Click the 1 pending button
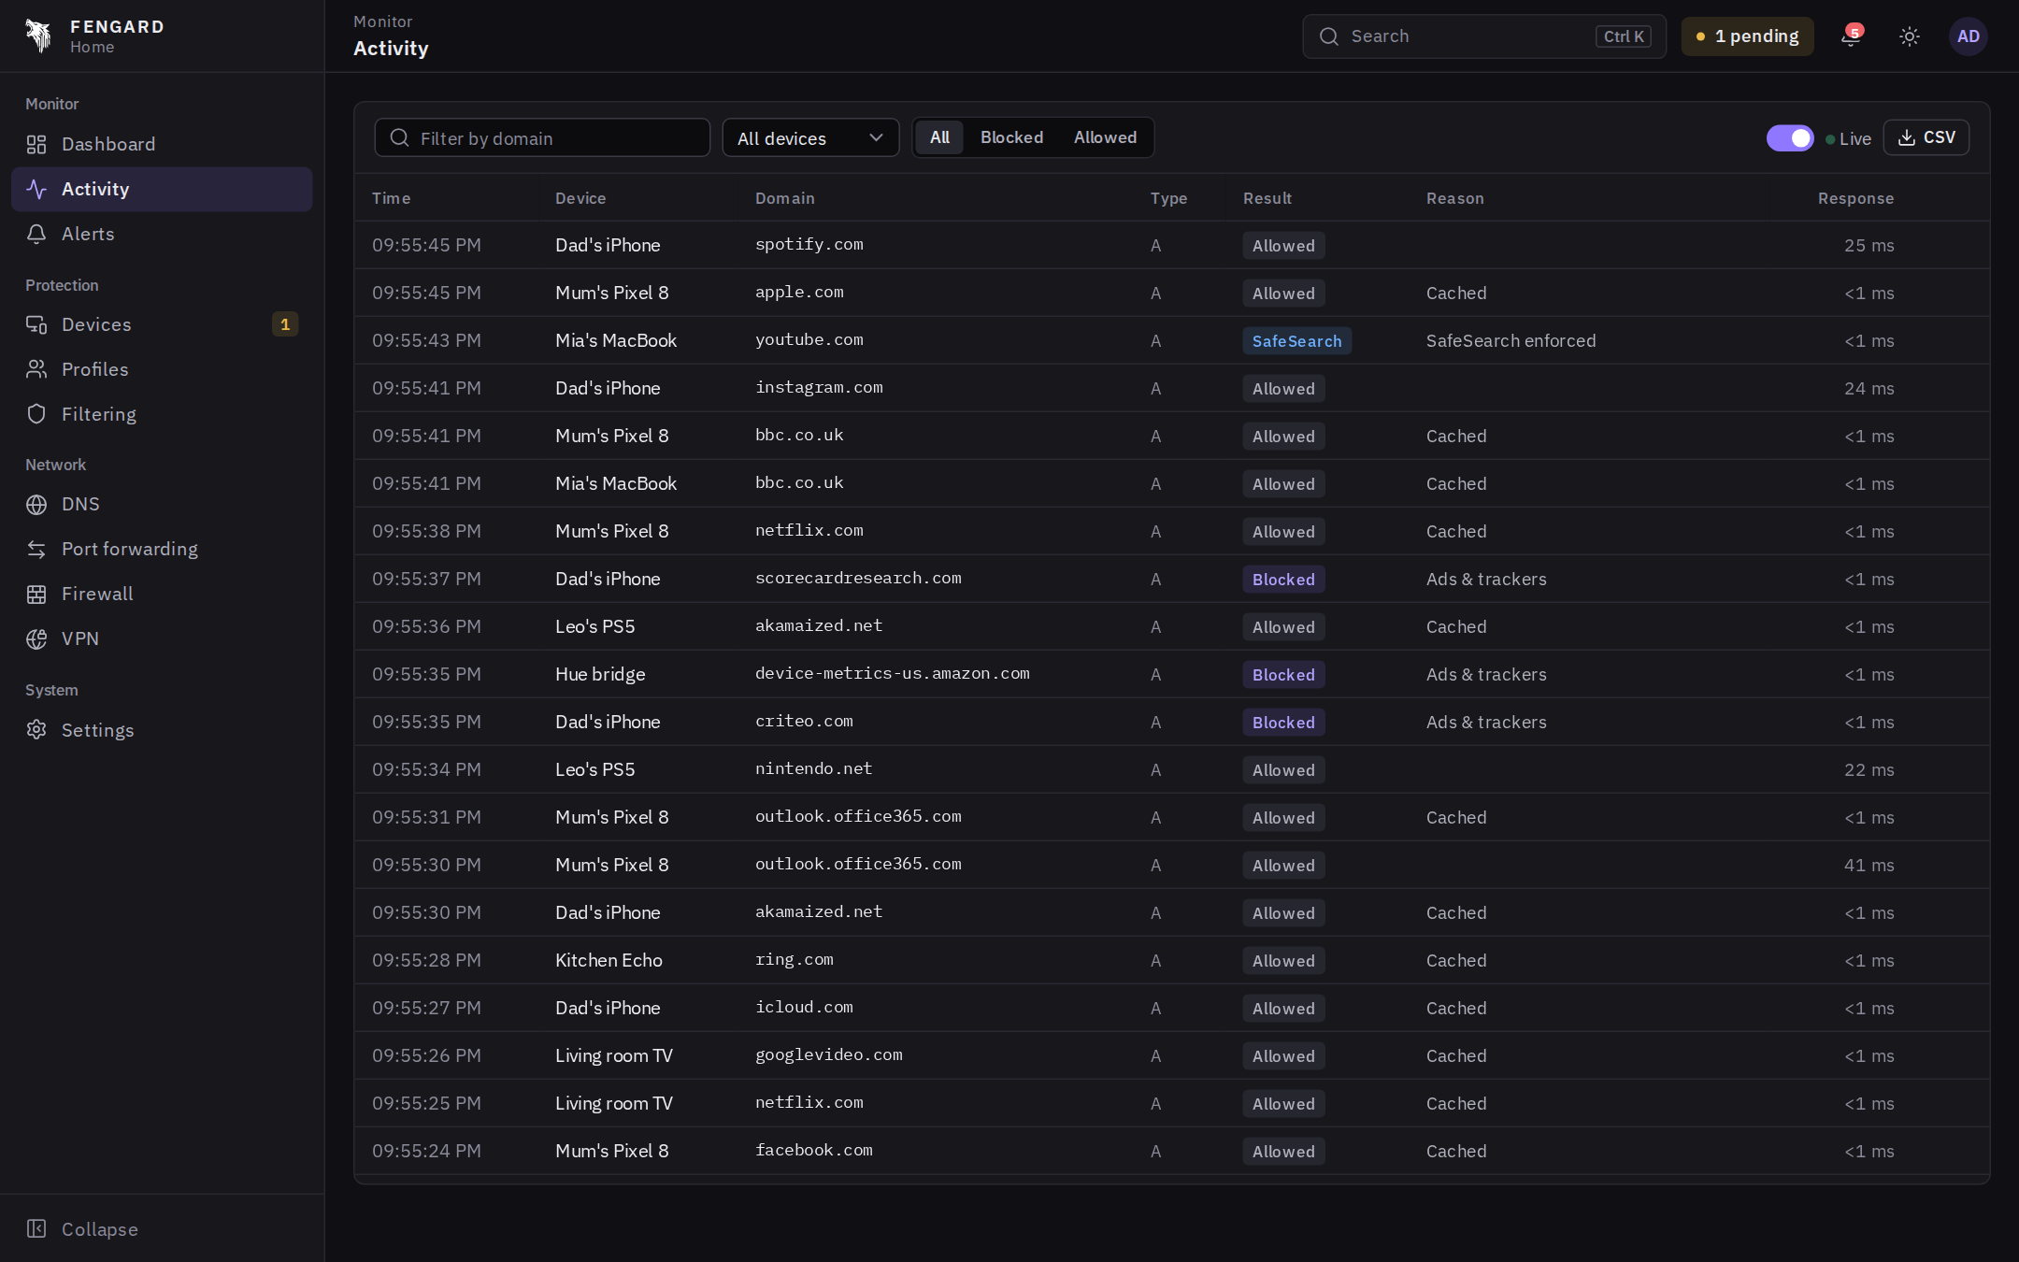 click(x=1747, y=36)
